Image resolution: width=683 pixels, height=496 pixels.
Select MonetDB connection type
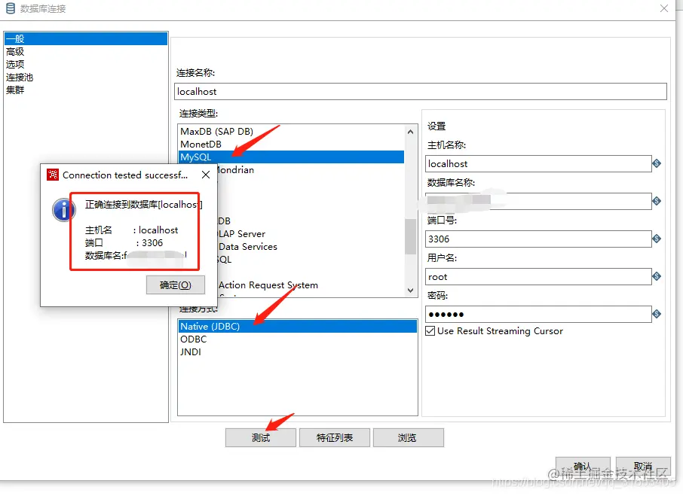tap(292, 145)
